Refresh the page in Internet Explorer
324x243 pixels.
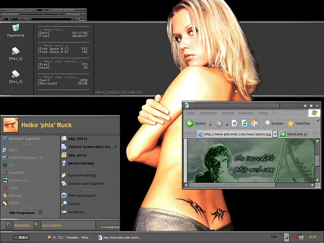tap(245, 123)
